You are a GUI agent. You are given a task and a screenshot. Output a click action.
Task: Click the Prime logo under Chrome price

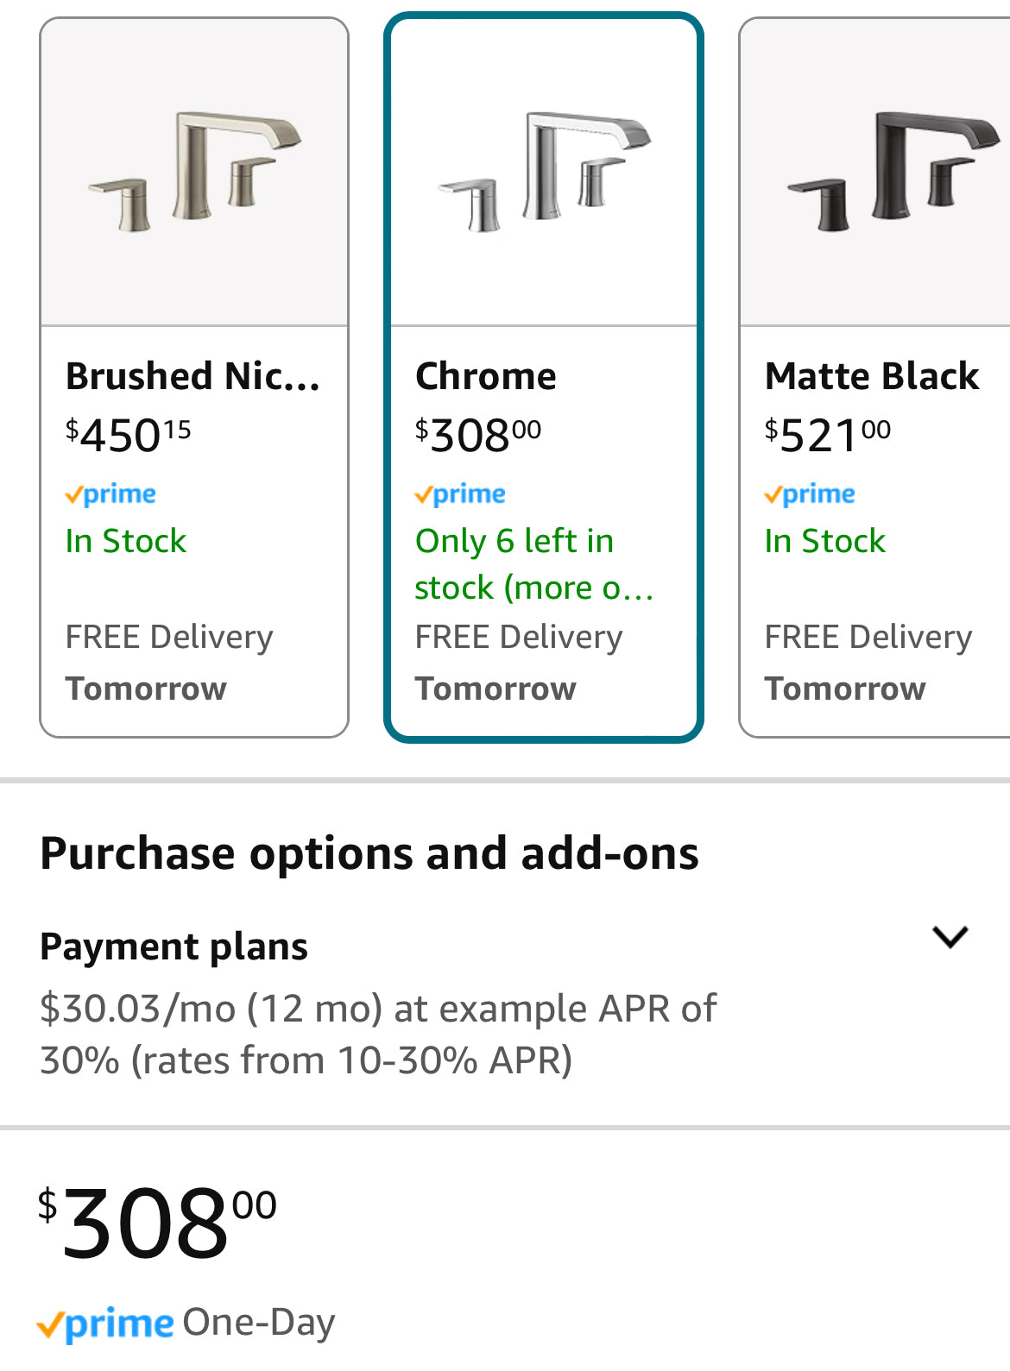(460, 494)
